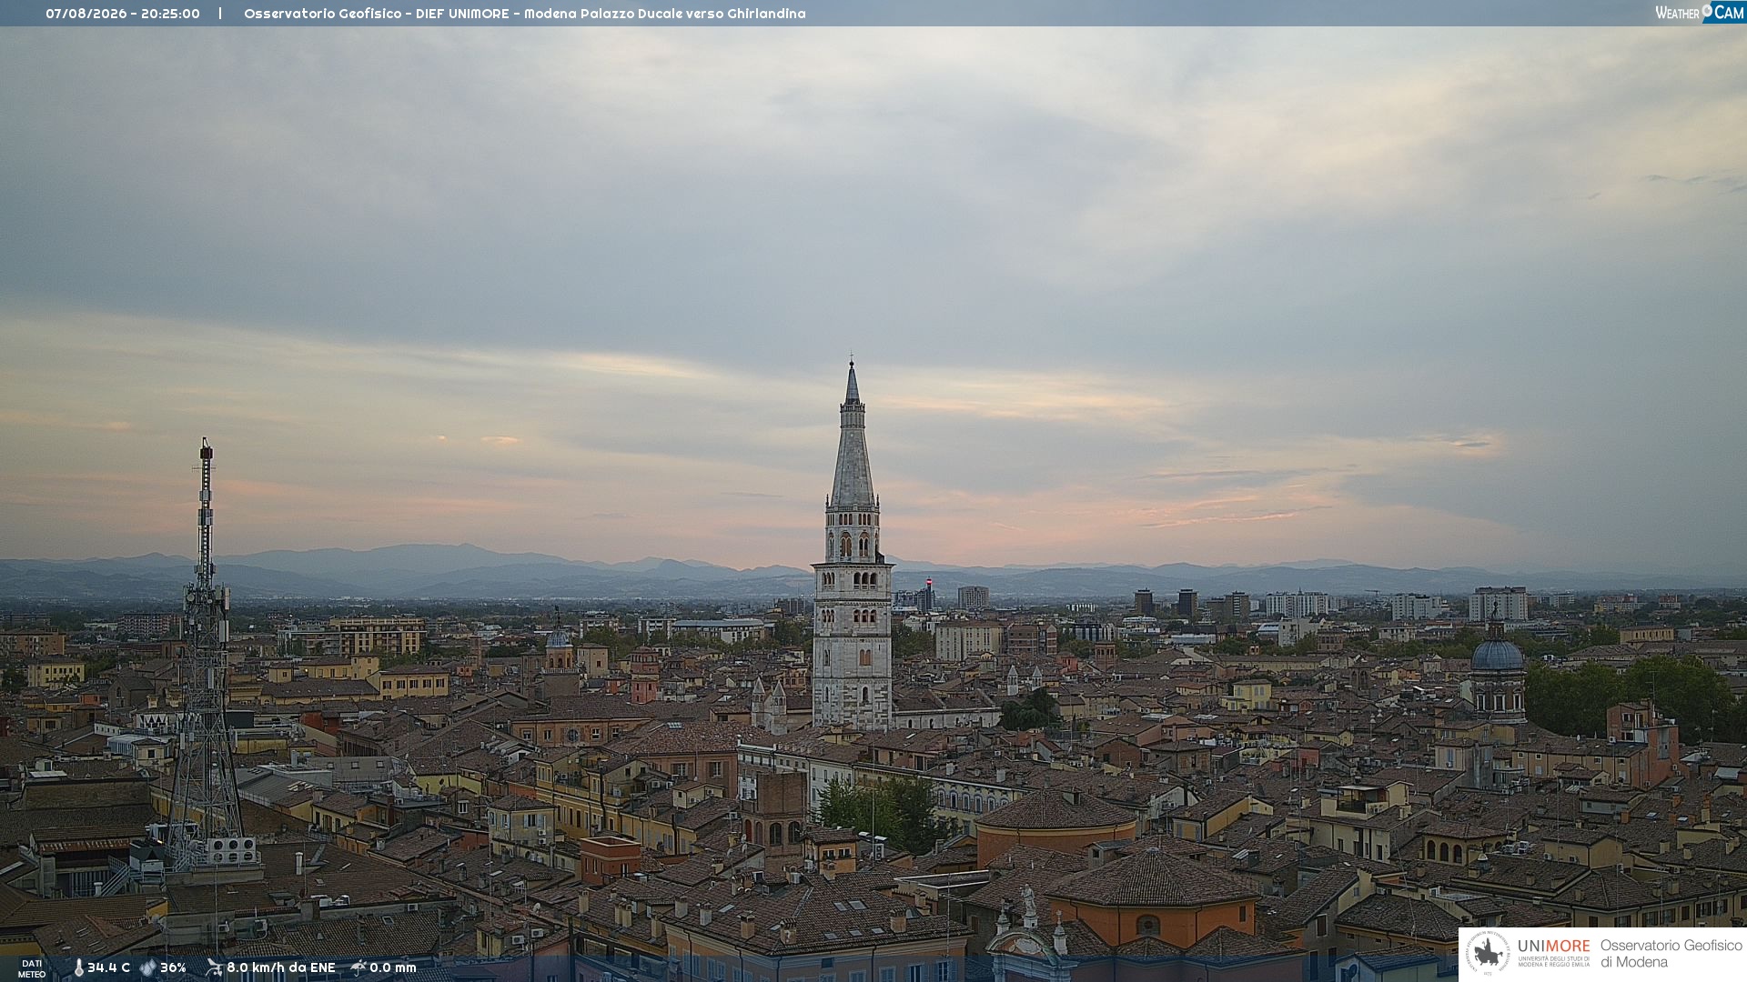This screenshot has width=1747, height=982.
Task: Click the '36%' humidity value
Action: (173, 967)
